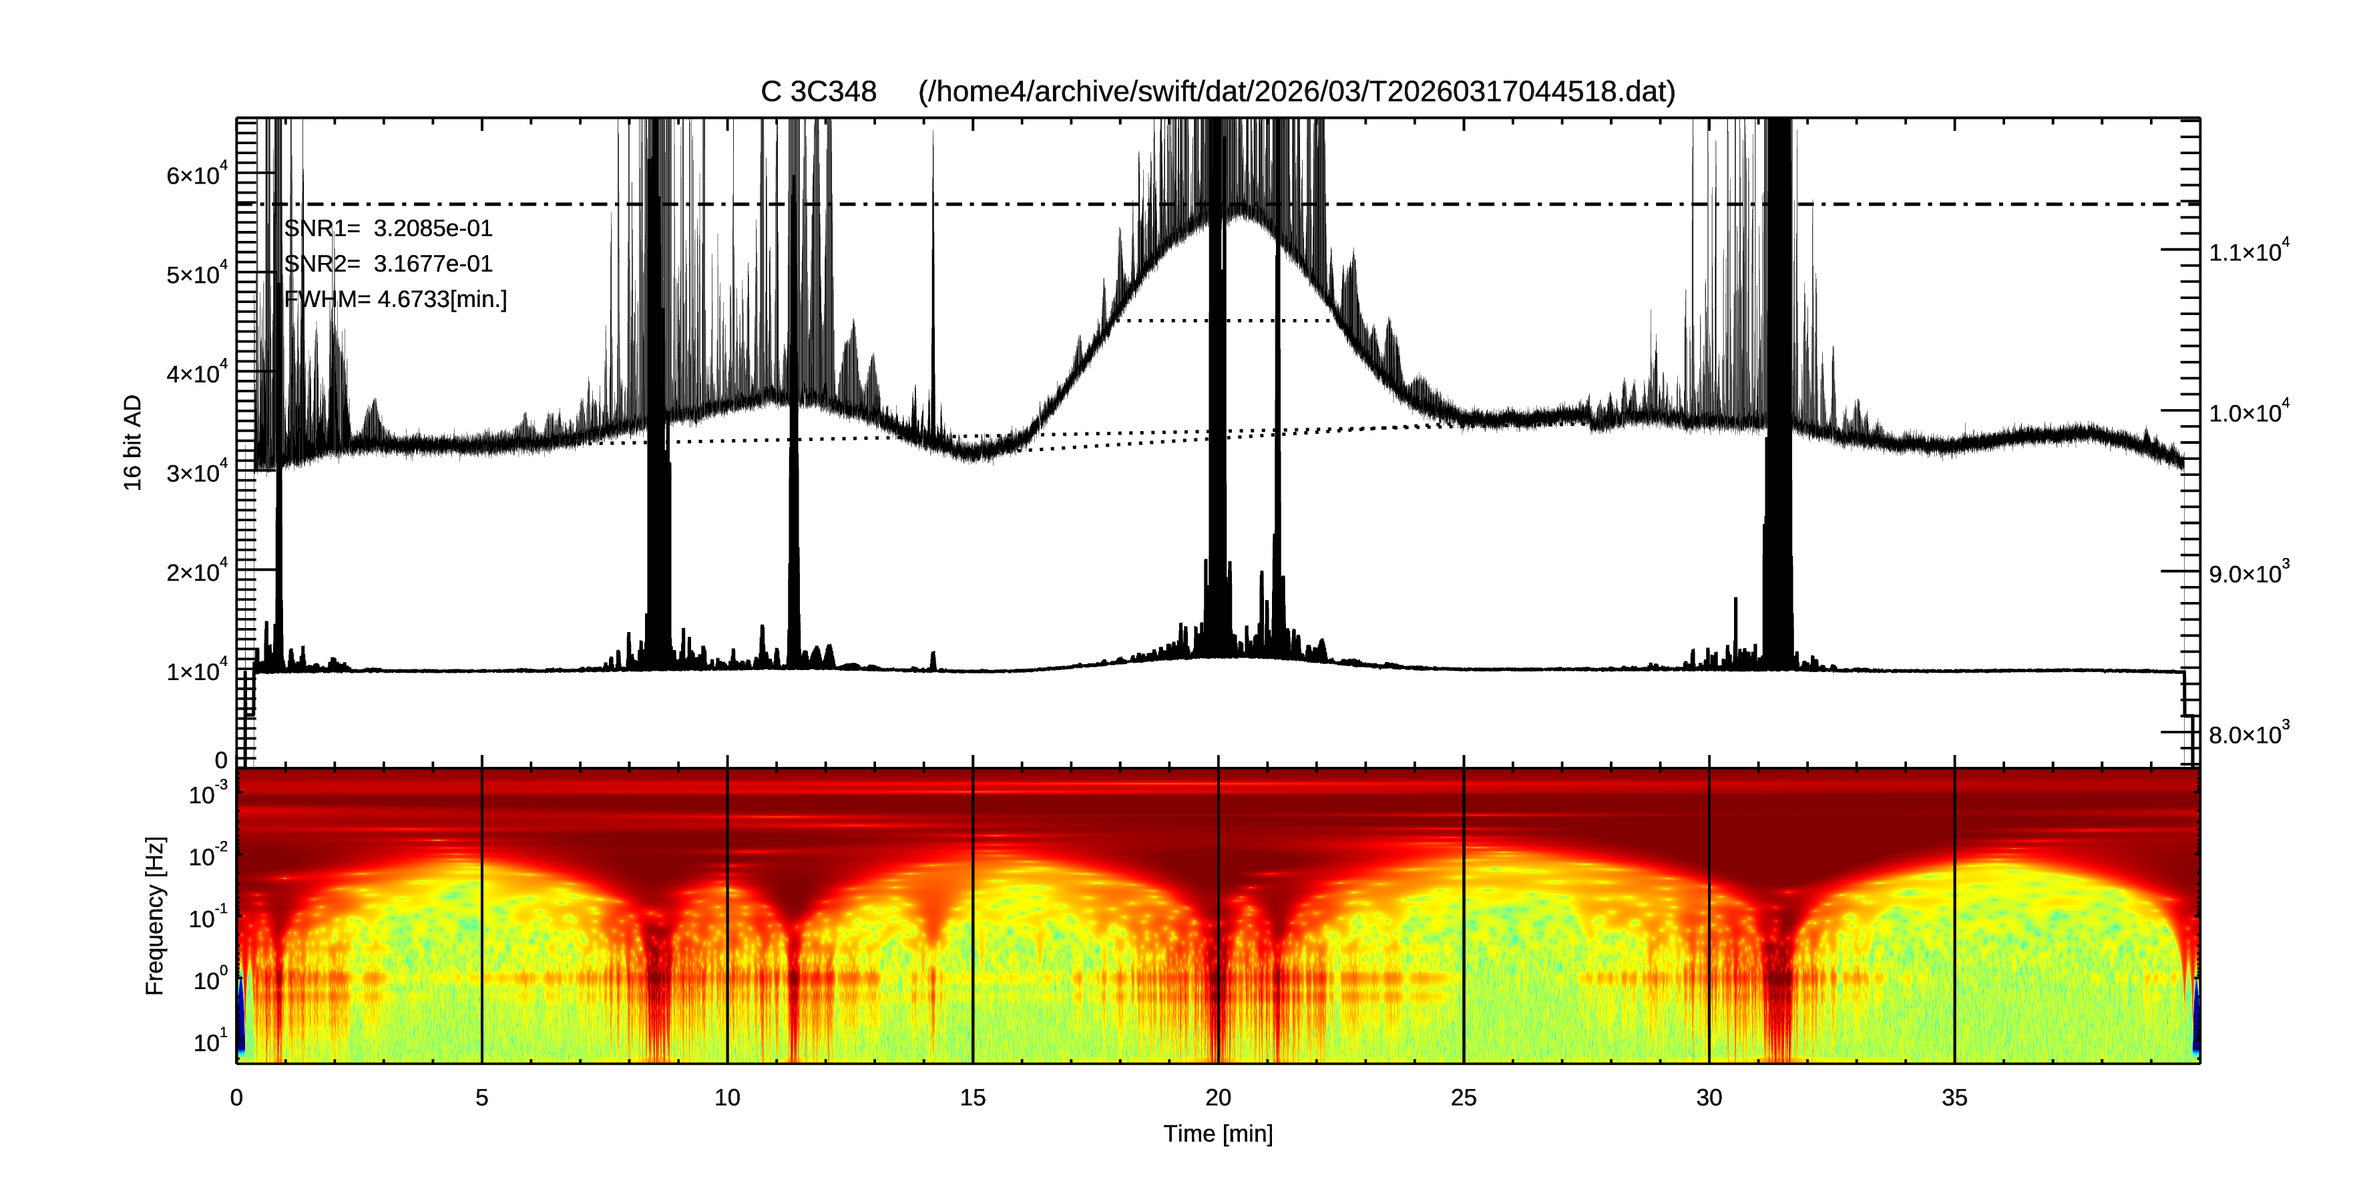This screenshot has width=2365, height=1182.
Task: Click the 20 minute x-axis tick label
Action: coord(1217,1097)
